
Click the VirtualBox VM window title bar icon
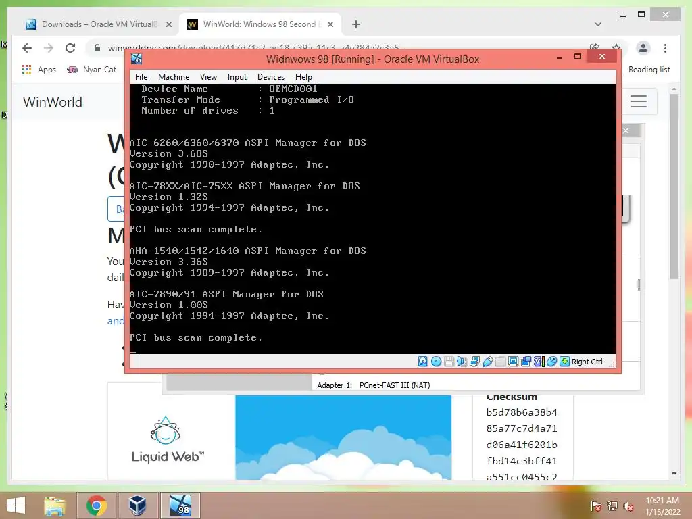point(137,59)
